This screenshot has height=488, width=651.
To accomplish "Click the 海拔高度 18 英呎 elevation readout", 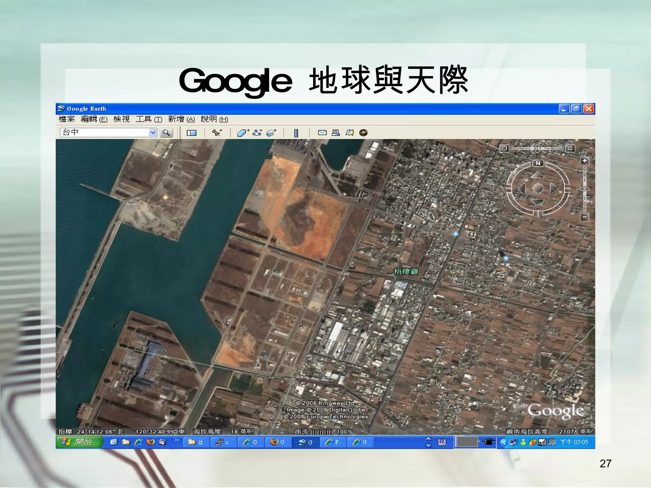I will click(223, 431).
